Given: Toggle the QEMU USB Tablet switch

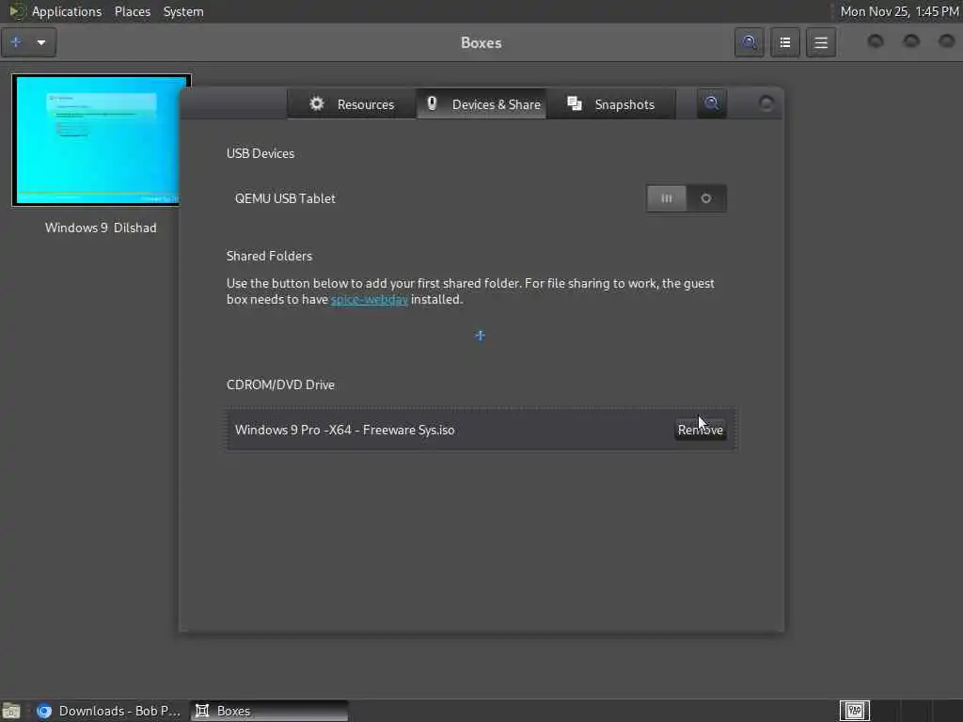Looking at the screenshot, I should pos(687,198).
